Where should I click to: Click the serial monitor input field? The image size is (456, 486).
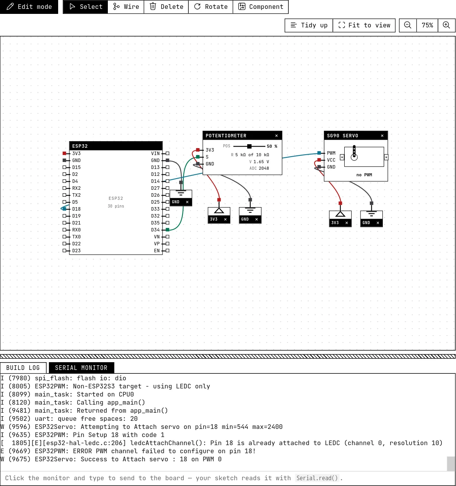(228, 478)
